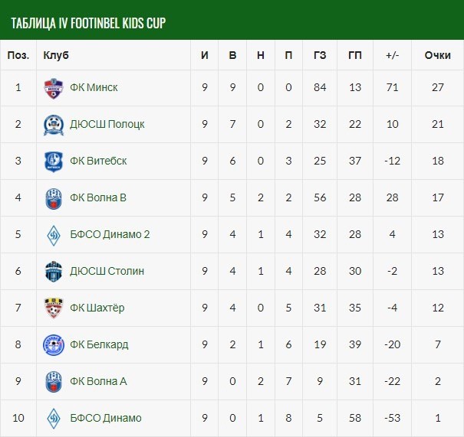
Task: Click the ФК Витебск club logo
Action: tap(53, 161)
